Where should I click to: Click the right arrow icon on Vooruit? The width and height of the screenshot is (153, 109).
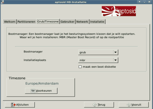pyautogui.click(x=129, y=104)
